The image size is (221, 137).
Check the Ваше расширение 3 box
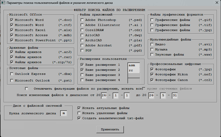click(82, 75)
